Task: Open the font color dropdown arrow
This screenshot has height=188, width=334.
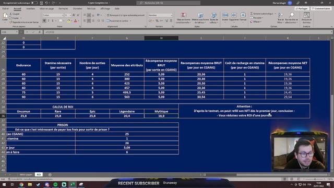Action: (78, 21)
